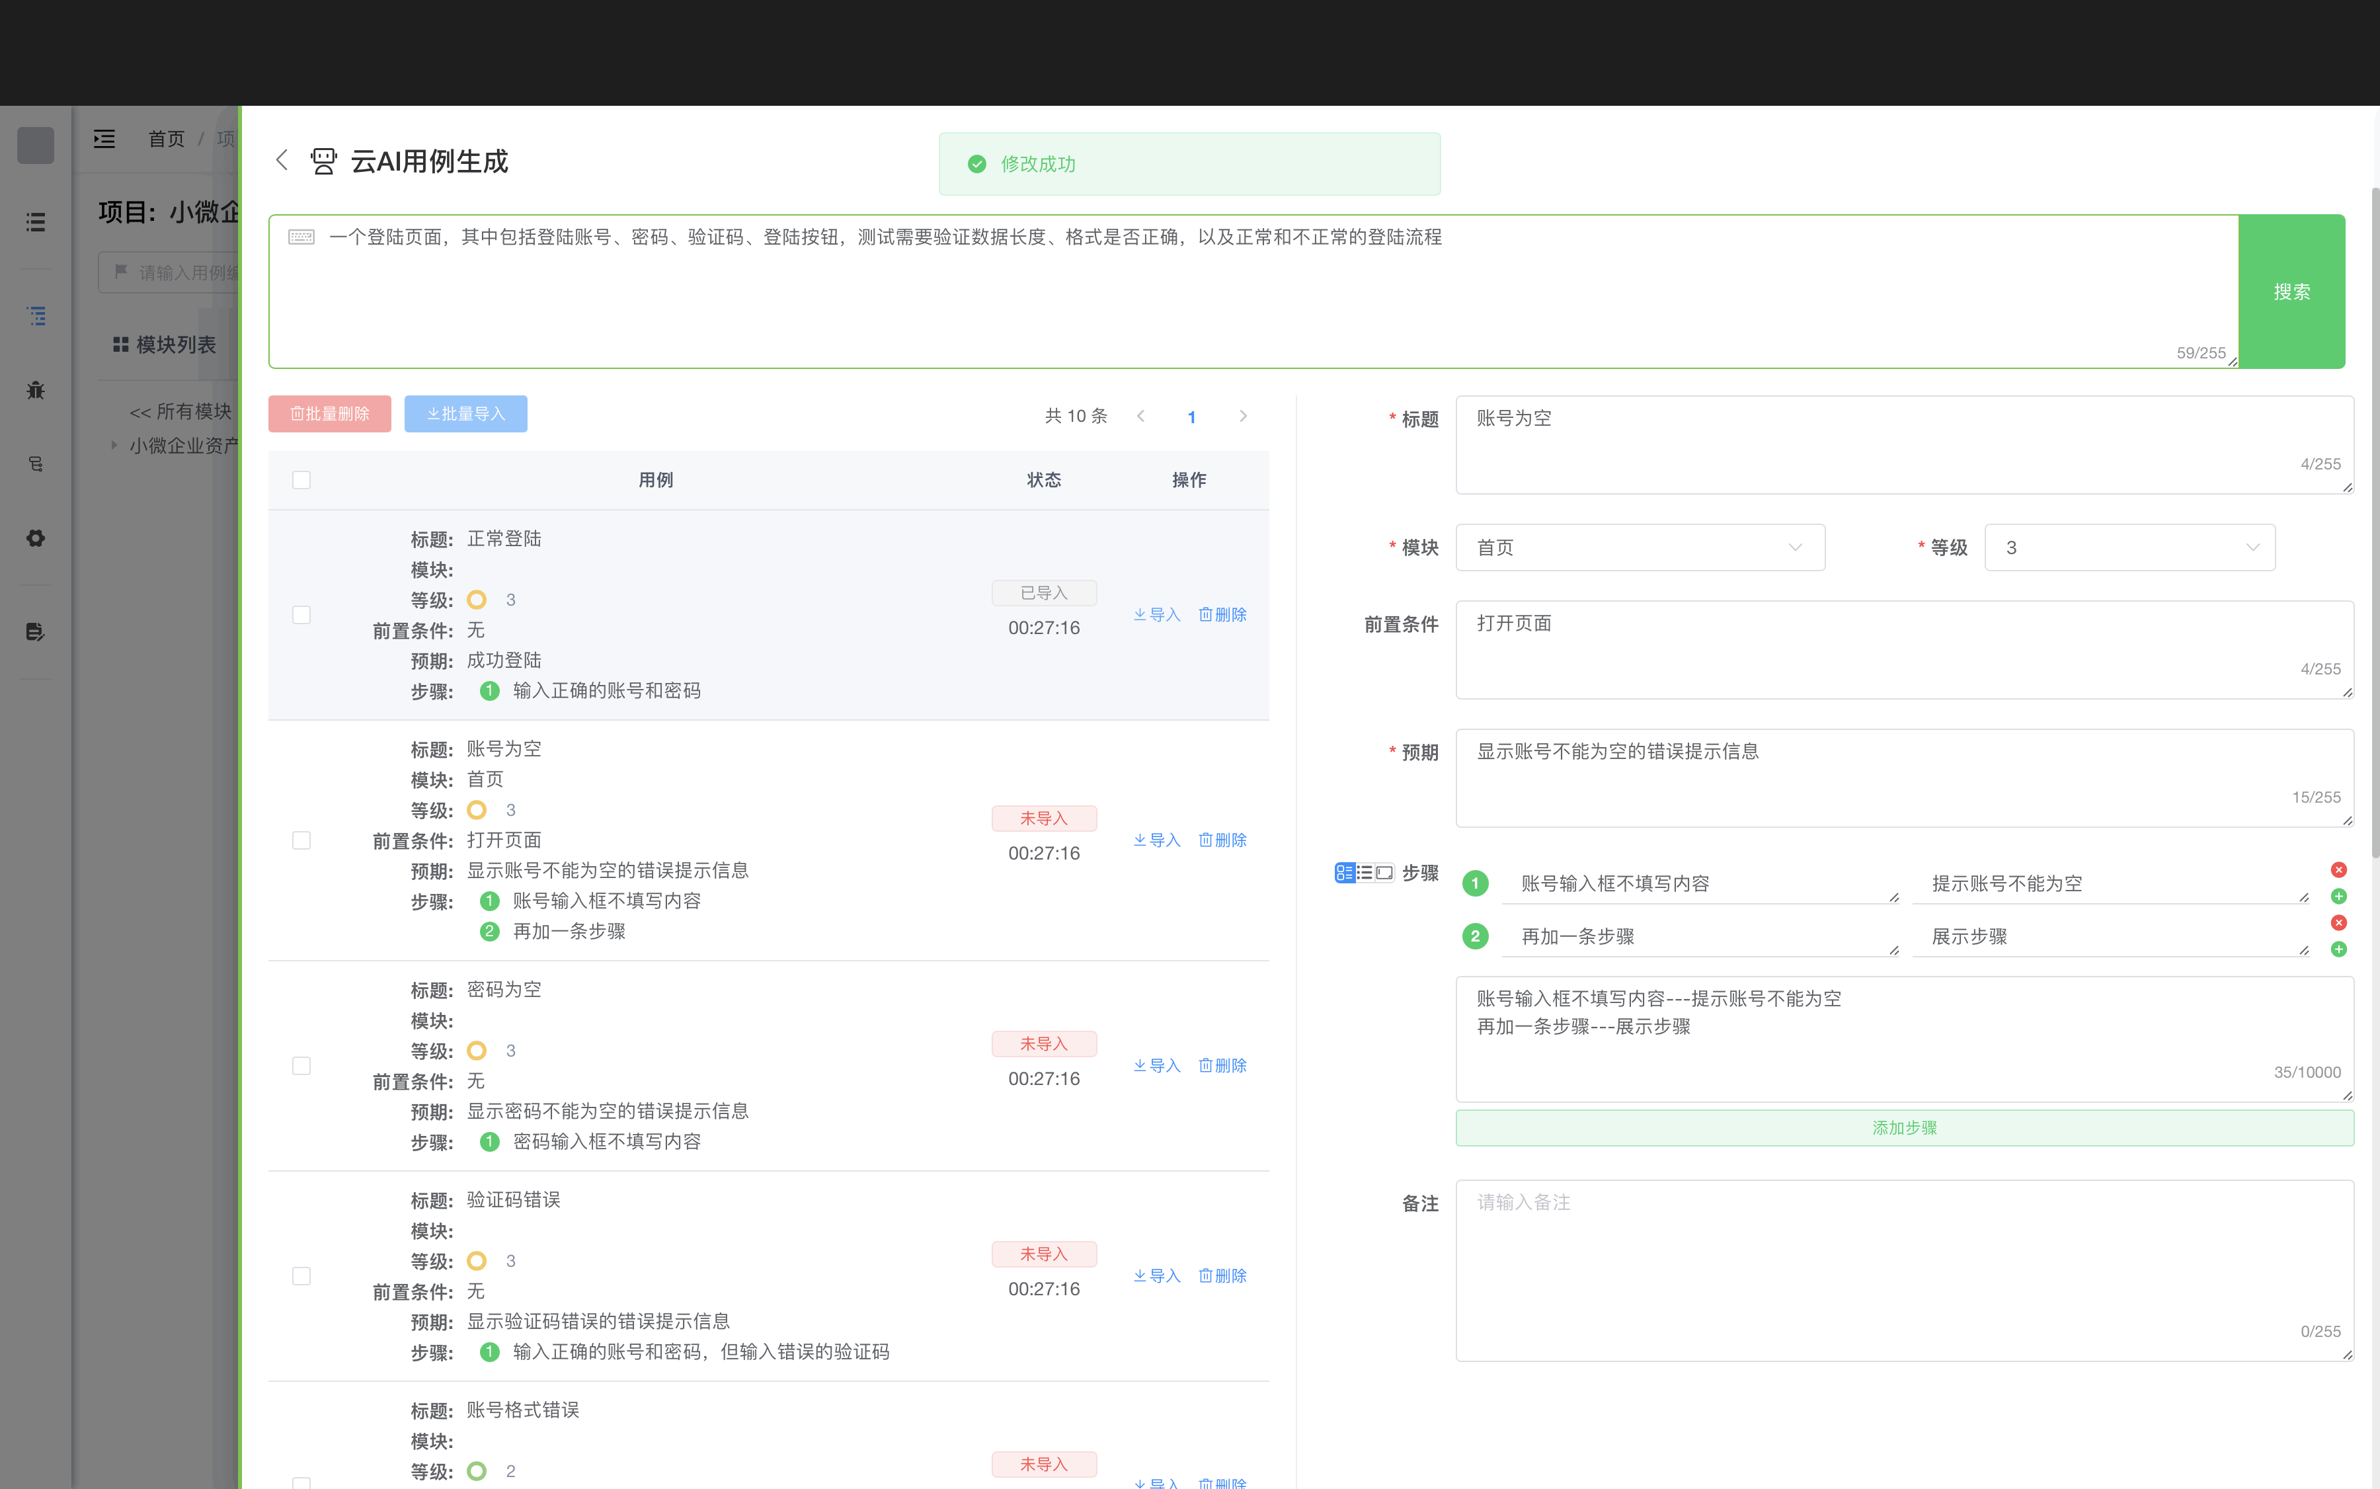Viewport: 2380px width, 1489px height.
Task: Delete the 验证码错误 case
Action: pyautogui.click(x=1222, y=1275)
